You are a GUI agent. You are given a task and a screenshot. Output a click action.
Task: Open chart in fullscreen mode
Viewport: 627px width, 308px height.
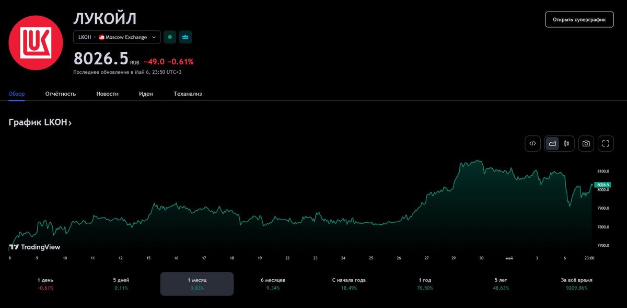606,143
